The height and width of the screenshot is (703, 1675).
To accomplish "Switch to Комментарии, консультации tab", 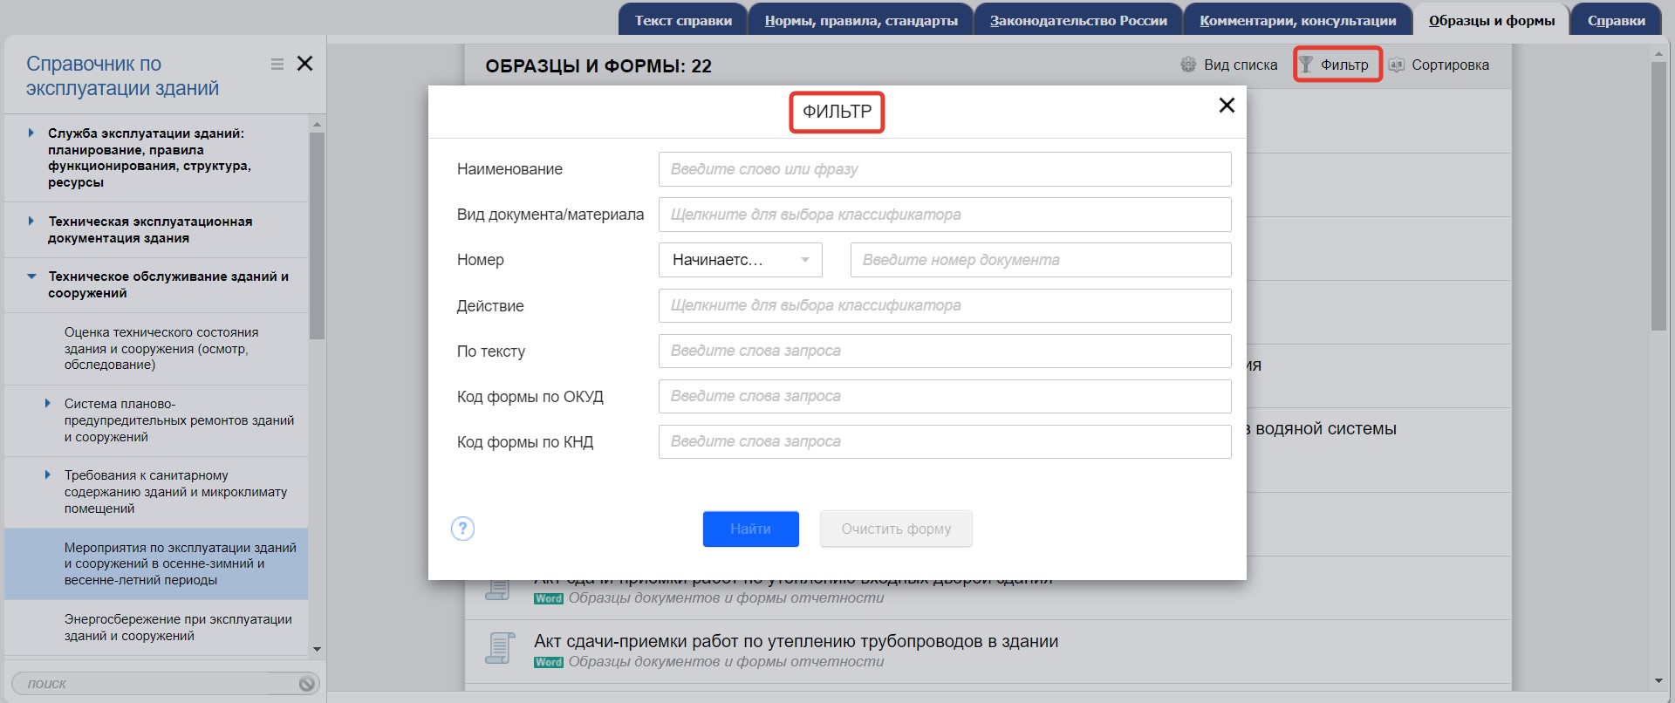I will [1298, 20].
